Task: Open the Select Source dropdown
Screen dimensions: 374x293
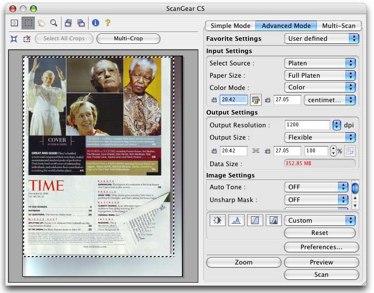Action: pyautogui.click(x=320, y=63)
